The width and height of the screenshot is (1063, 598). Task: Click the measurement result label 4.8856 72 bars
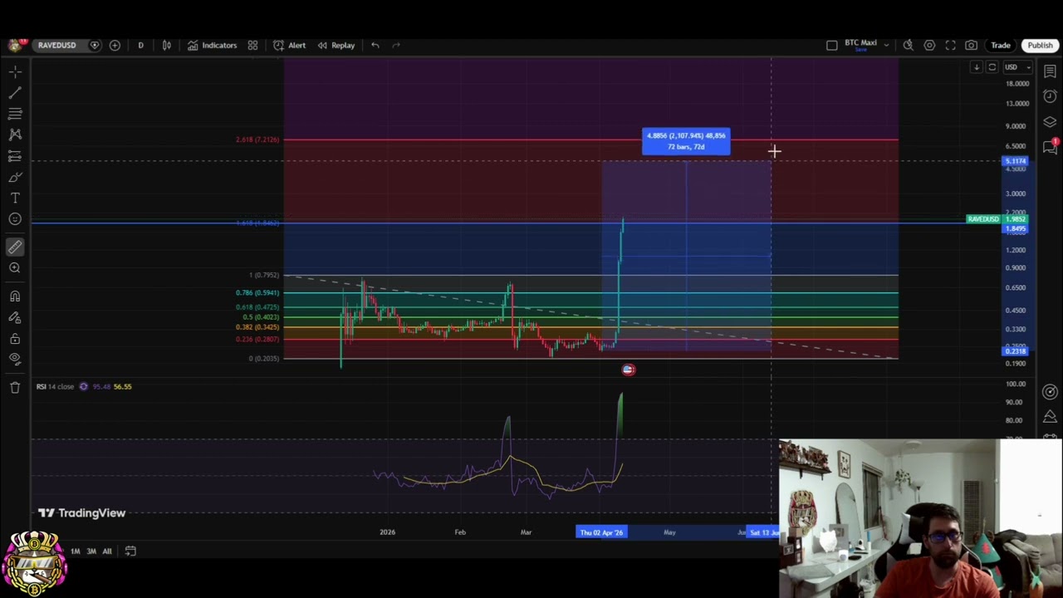click(x=686, y=141)
